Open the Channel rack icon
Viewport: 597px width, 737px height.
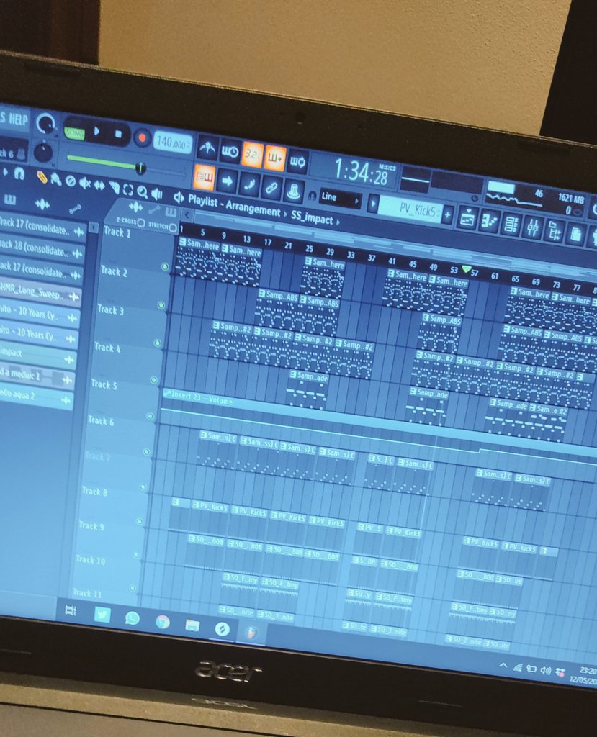[511, 225]
